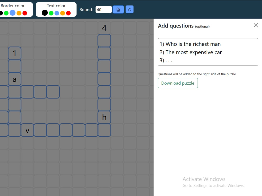
Task: Click the crossword cell containing letter h
Action: (x=104, y=117)
